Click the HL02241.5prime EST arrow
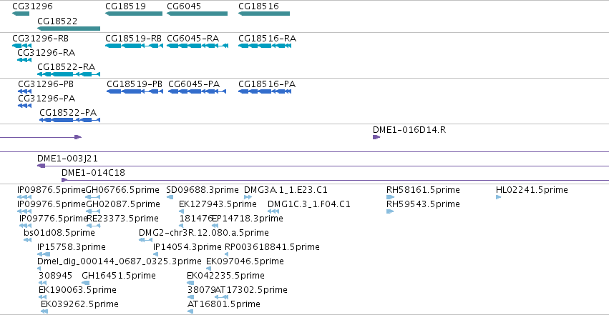 point(498,197)
